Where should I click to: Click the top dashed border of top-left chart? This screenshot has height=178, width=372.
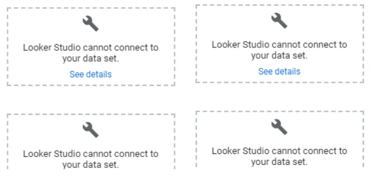pyautogui.click(x=90, y=8)
